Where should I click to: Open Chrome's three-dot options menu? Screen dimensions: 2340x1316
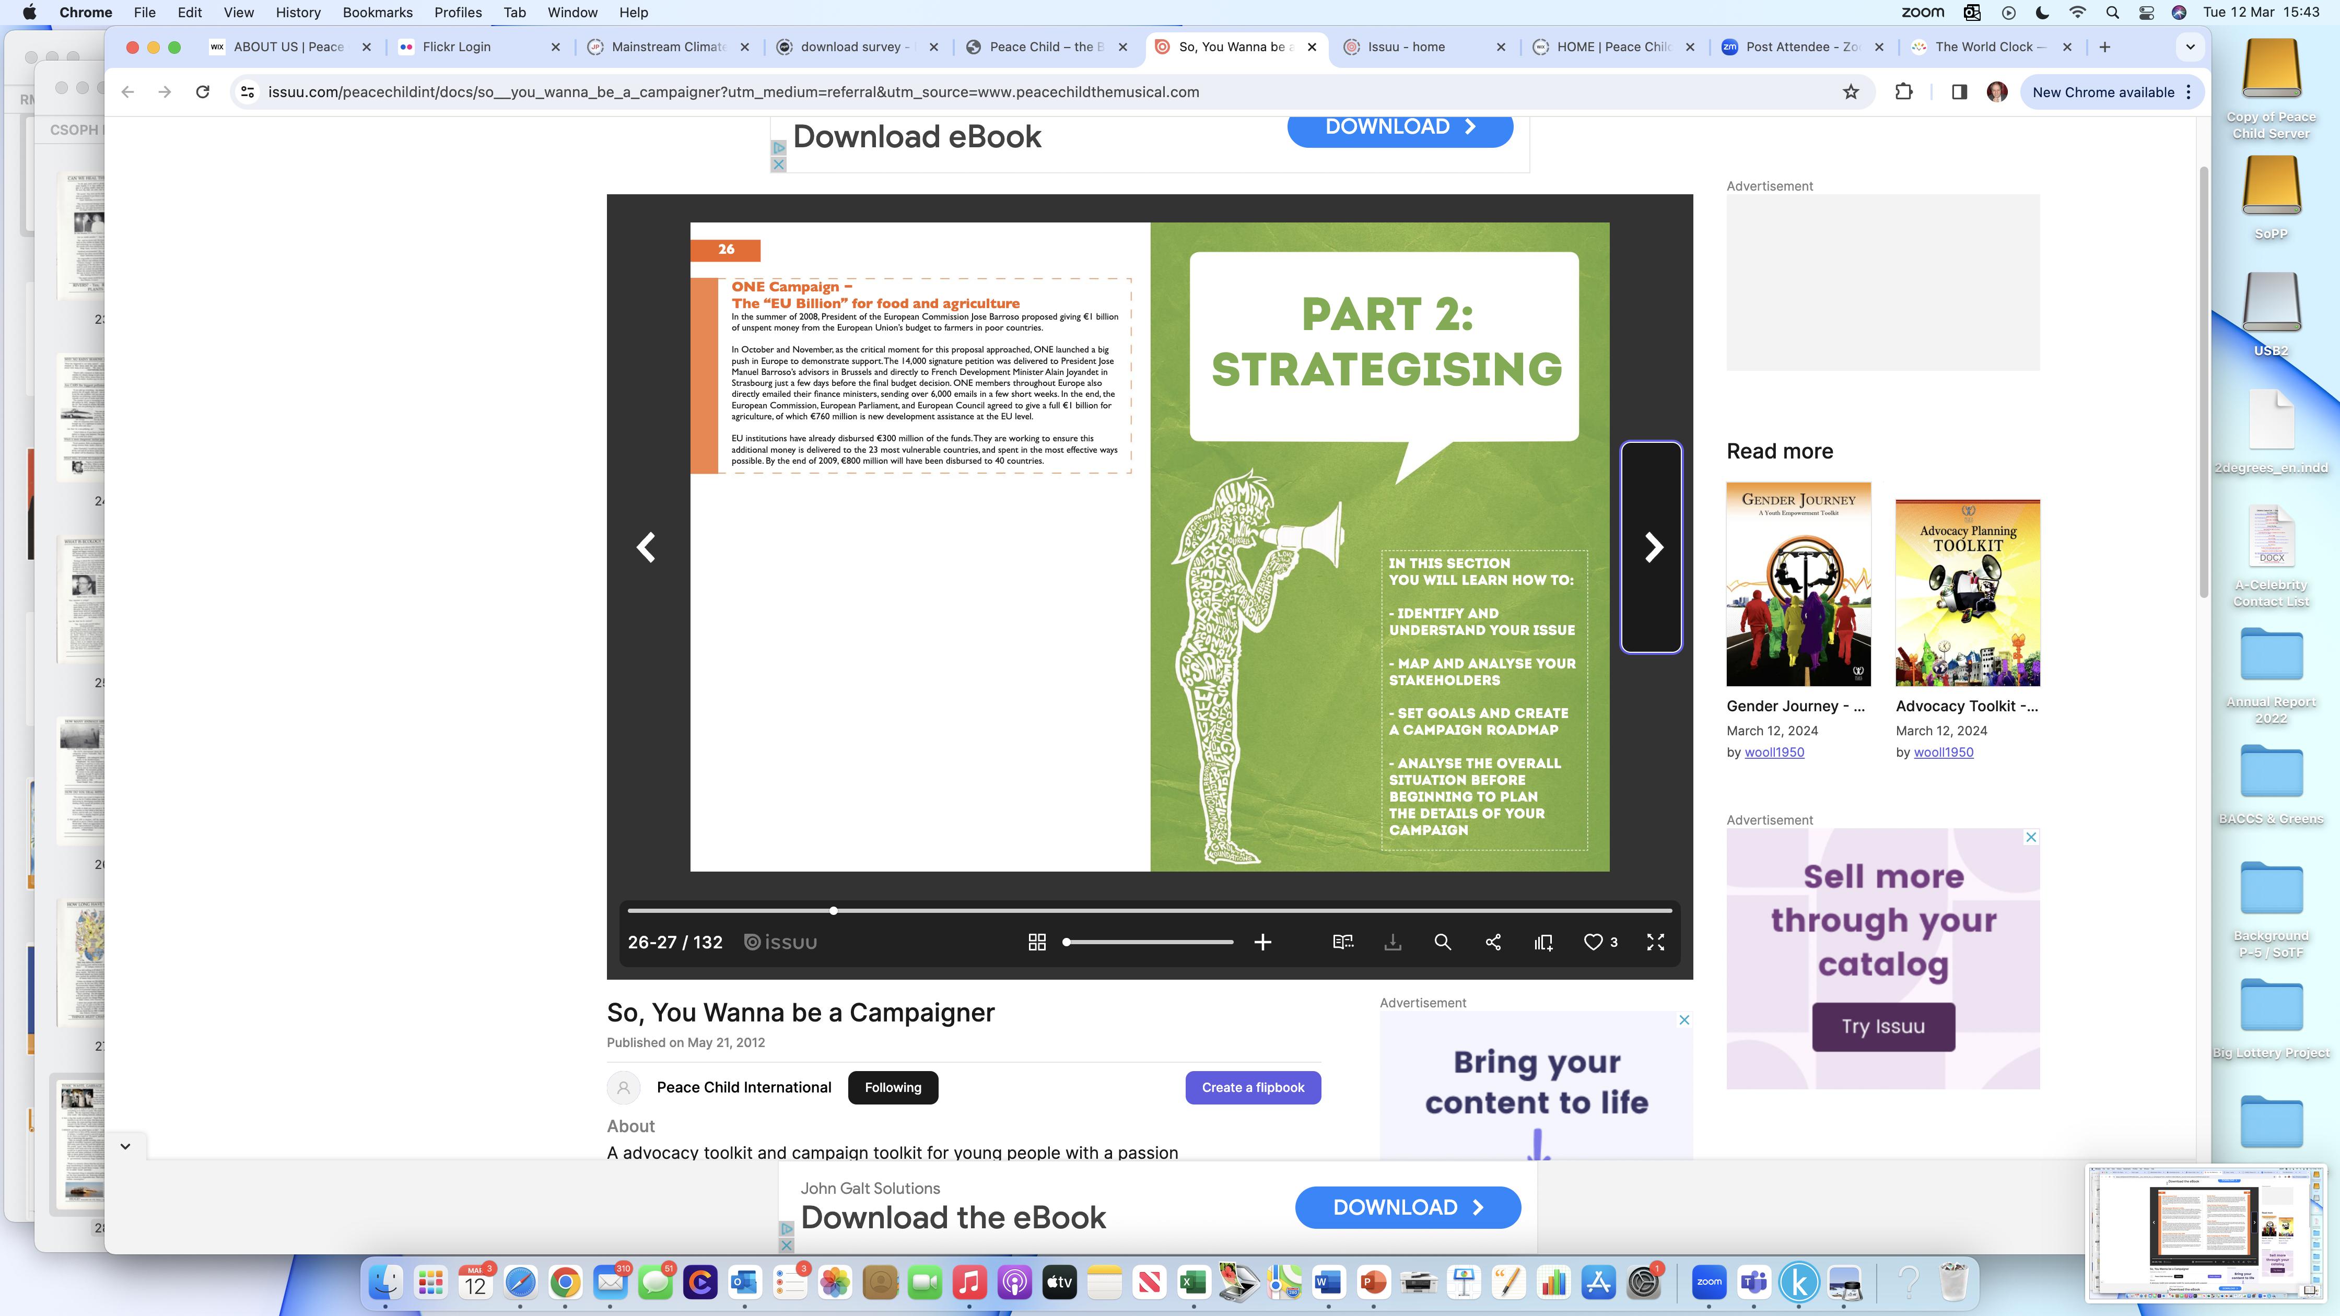[x=2189, y=92]
